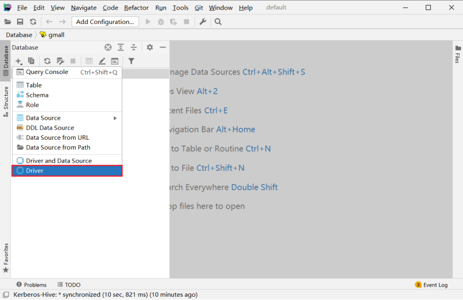Toggle the Favorites tool window tab
The width and height of the screenshot is (463, 300).
(x=6, y=258)
